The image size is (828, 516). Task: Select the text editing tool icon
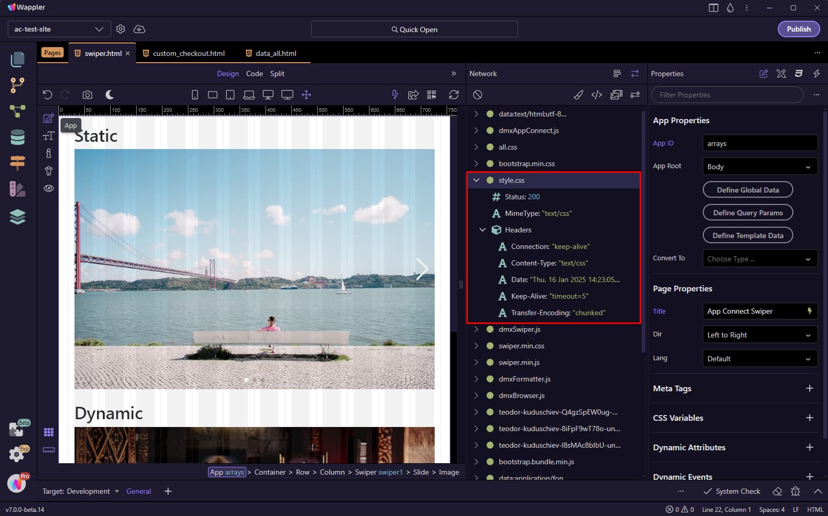[49, 136]
